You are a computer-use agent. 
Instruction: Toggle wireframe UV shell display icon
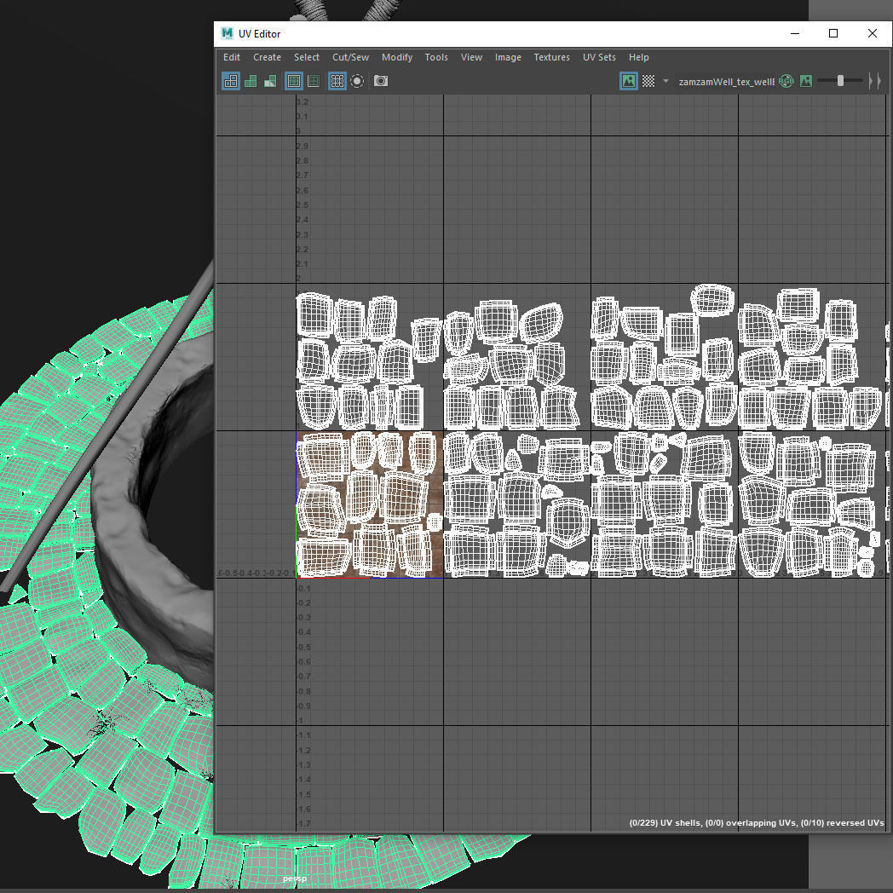click(x=231, y=82)
